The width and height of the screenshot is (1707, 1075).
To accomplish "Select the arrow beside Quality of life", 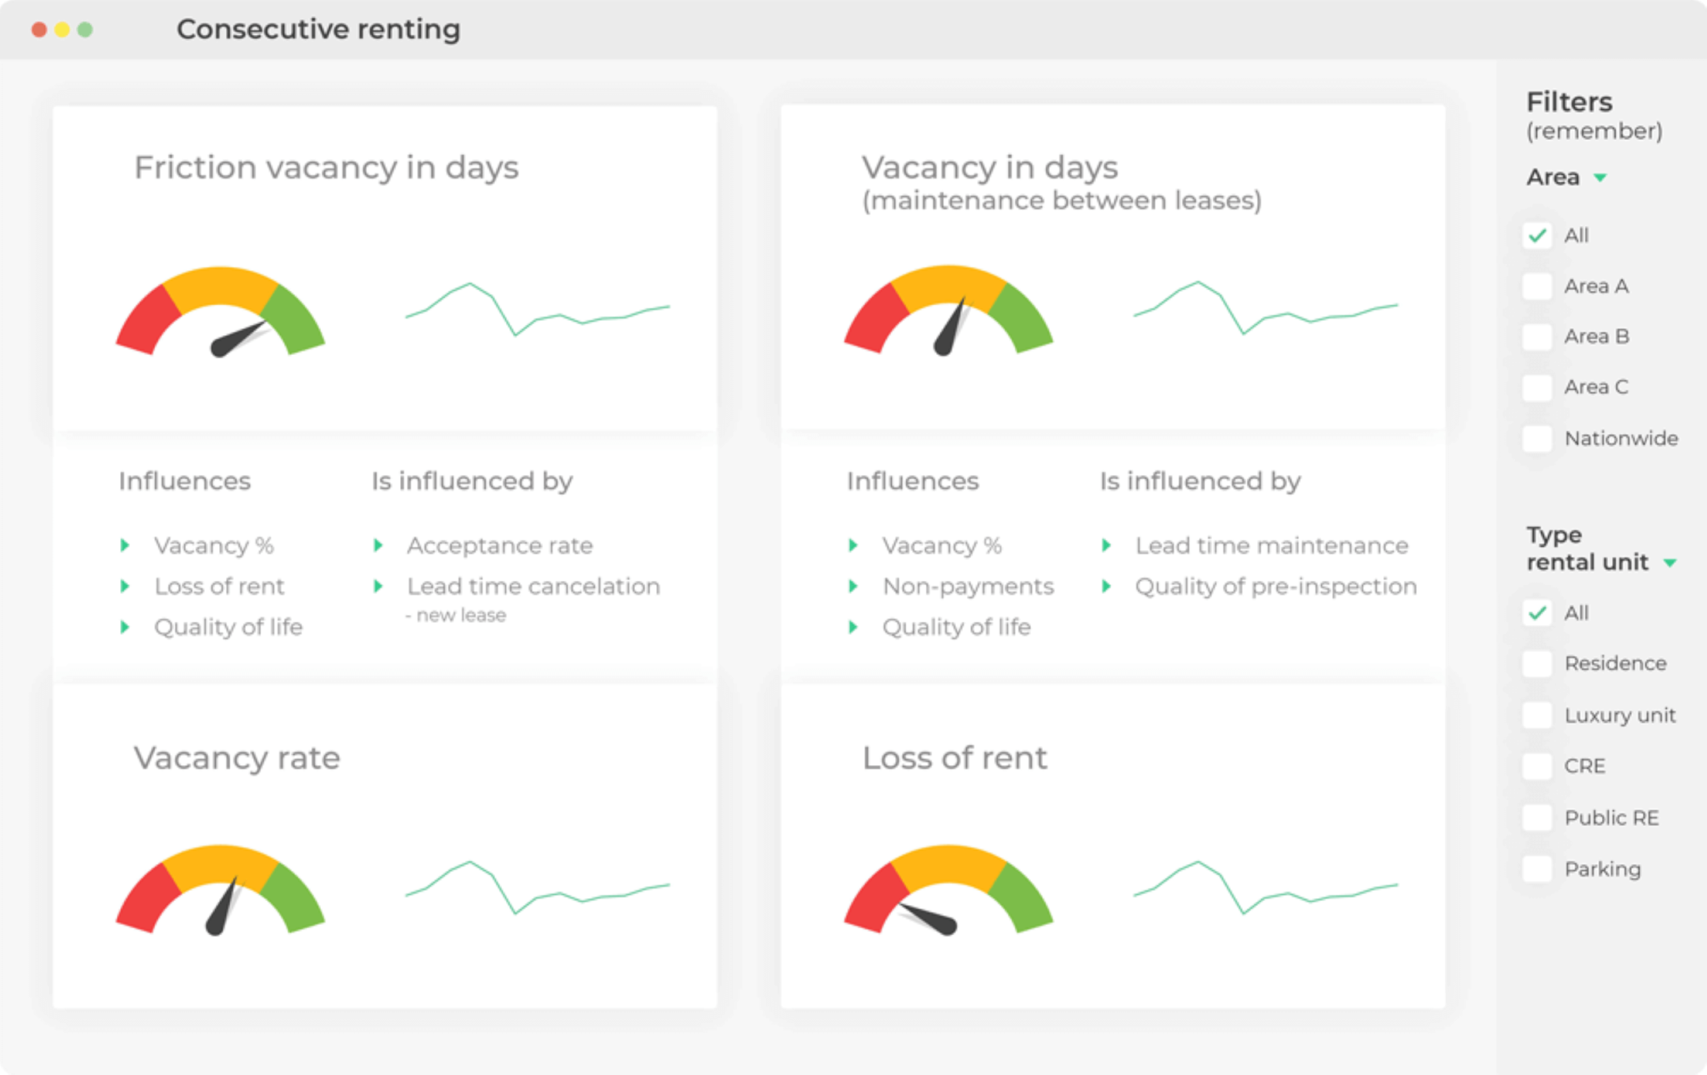I will 126,627.
